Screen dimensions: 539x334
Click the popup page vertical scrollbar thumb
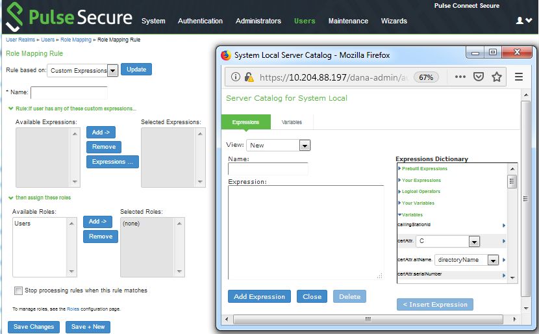click(x=525, y=198)
